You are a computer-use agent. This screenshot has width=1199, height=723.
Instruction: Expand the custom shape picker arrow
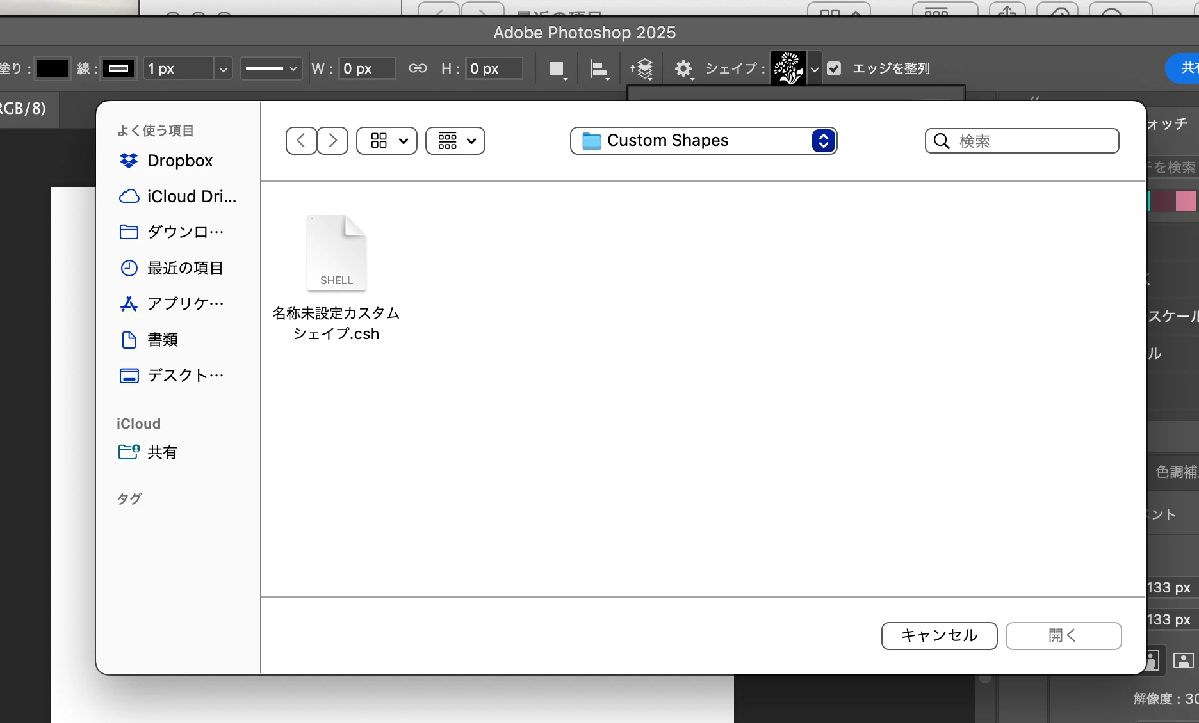(815, 68)
